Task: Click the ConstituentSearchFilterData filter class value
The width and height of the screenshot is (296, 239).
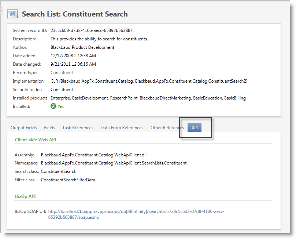Action: [x=68, y=180]
